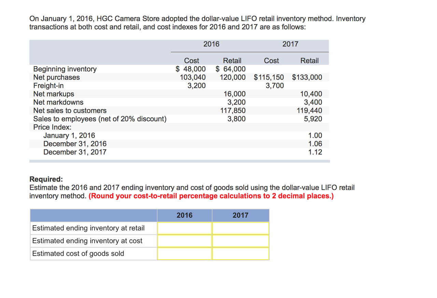The image size is (437, 298).
Task: Select the 'Net markdowns' row label
Action: (58, 102)
